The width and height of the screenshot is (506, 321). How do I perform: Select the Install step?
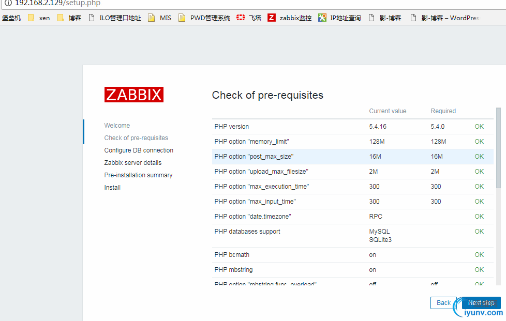pos(112,188)
